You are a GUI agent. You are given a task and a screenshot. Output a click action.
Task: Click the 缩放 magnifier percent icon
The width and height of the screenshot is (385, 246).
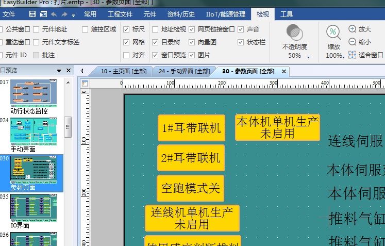(x=333, y=32)
